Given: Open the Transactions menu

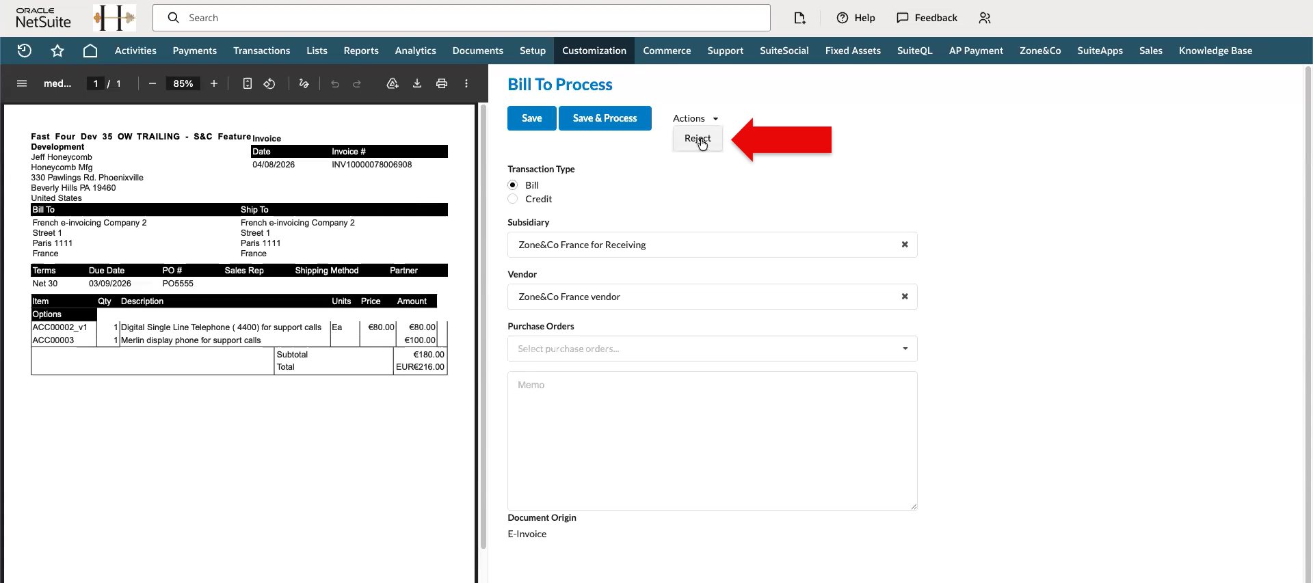Looking at the screenshot, I should pyautogui.click(x=261, y=51).
